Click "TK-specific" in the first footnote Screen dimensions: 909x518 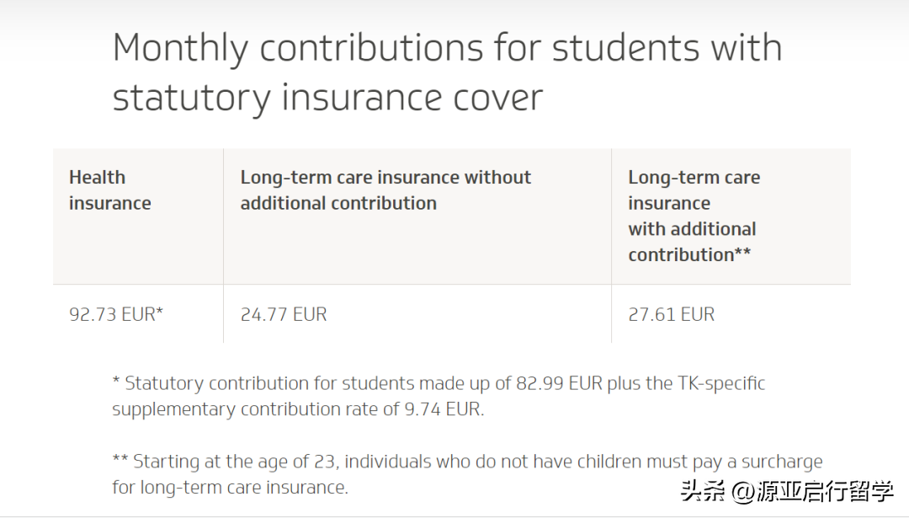(721, 383)
